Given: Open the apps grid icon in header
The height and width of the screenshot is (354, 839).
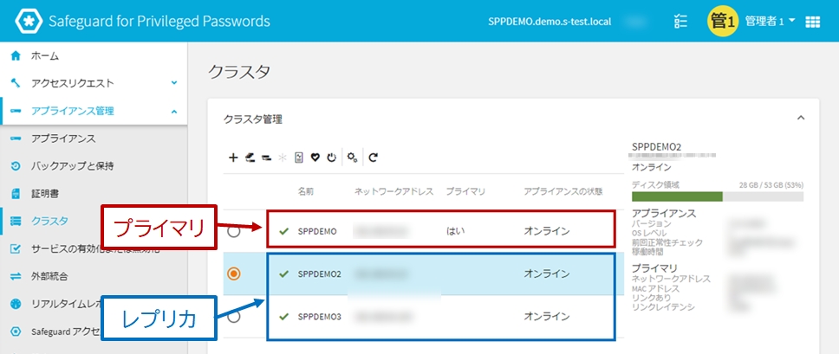Looking at the screenshot, I should pos(813,22).
